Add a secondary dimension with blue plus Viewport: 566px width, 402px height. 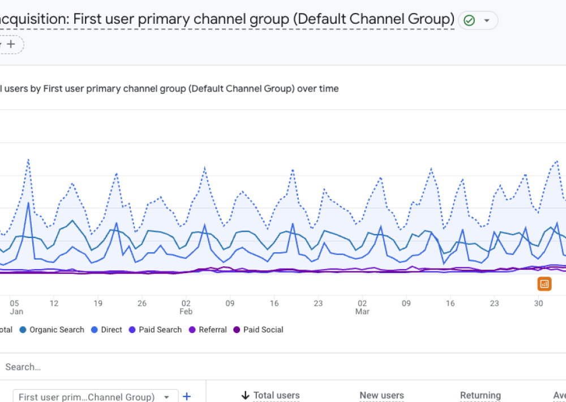pos(187,396)
